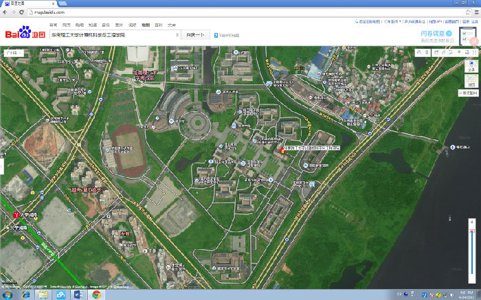This screenshot has width=481, height=300.
Task: Clear the search box with the X icon
Action: [177, 34]
